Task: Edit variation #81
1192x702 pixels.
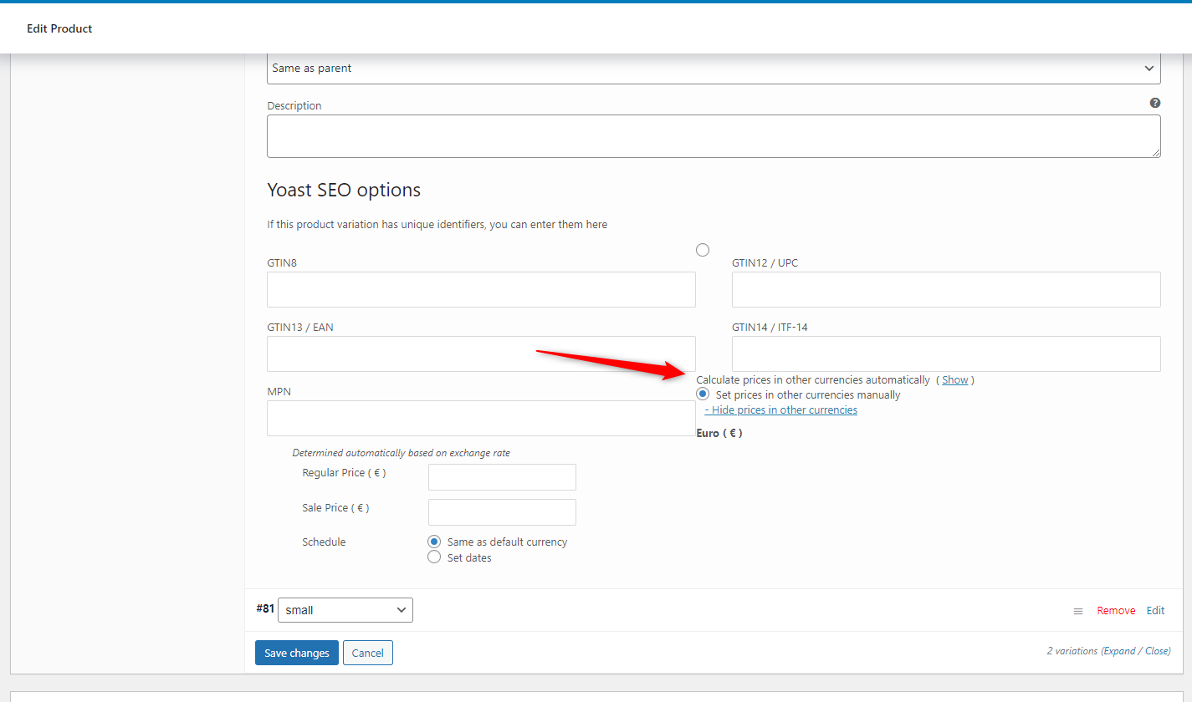Action: (x=1155, y=611)
